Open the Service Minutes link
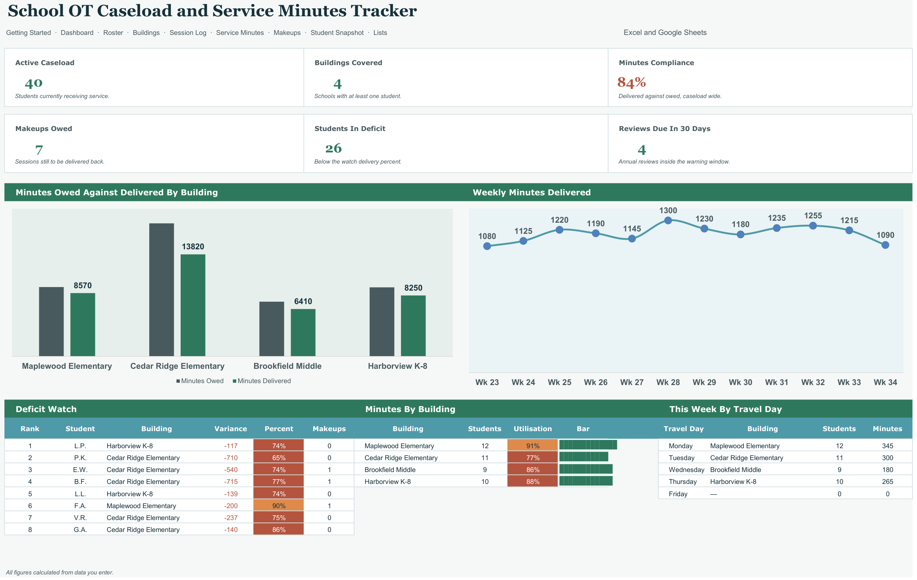The image size is (917, 580). [x=240, y=33]
